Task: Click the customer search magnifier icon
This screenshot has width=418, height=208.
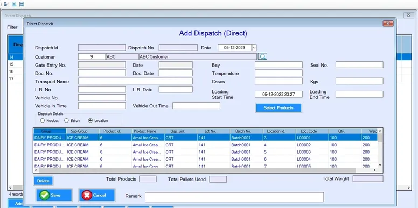Action: point(262,56)
